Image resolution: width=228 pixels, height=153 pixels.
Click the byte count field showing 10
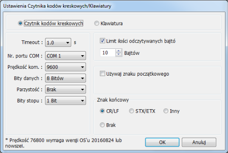[x=107, y=53]
